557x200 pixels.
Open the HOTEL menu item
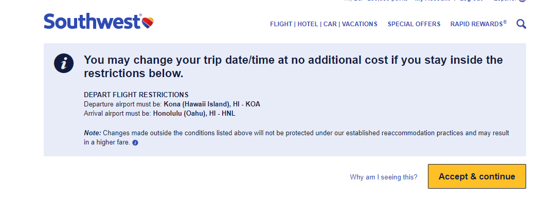(x=308, y=24)
